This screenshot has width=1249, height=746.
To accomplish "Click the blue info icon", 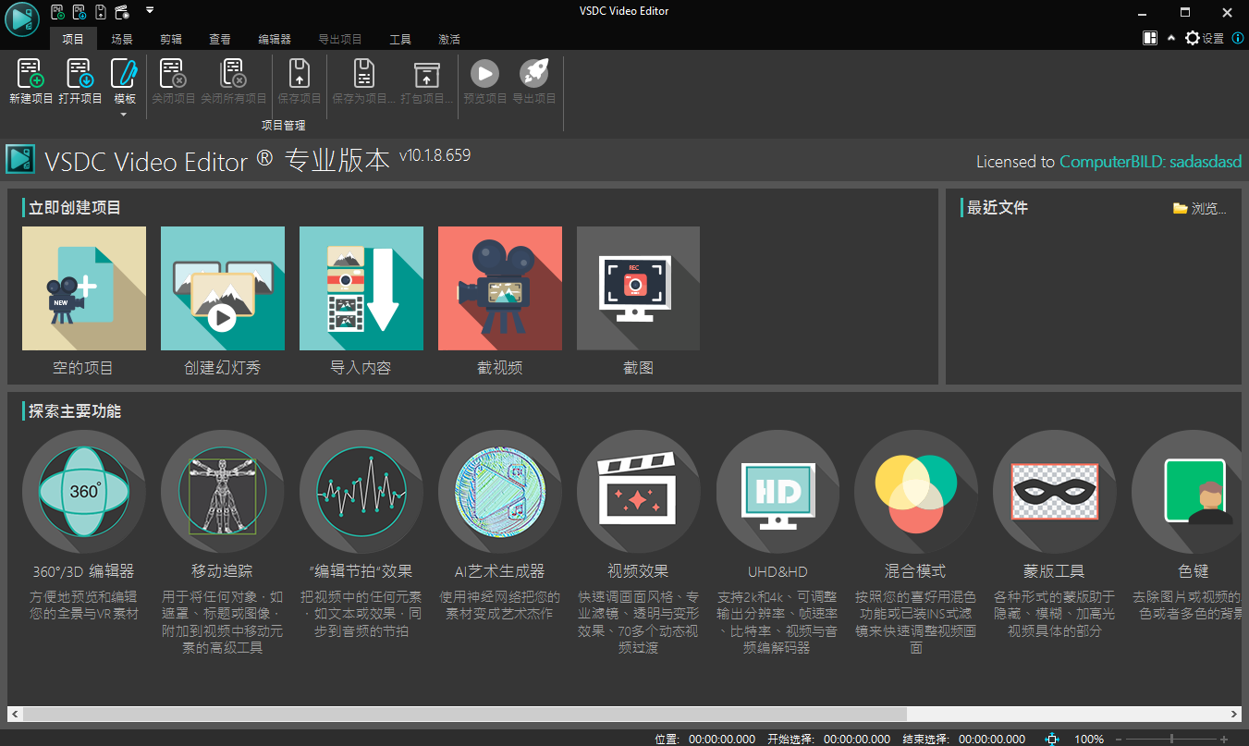I will [x=1237, y=39].
